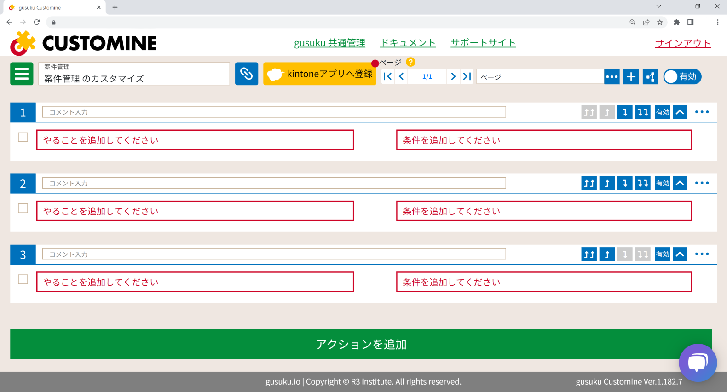This screenshot has width=727, height=392.
Task: Open the chat support bubble
Action: click(x=698, y=363)
